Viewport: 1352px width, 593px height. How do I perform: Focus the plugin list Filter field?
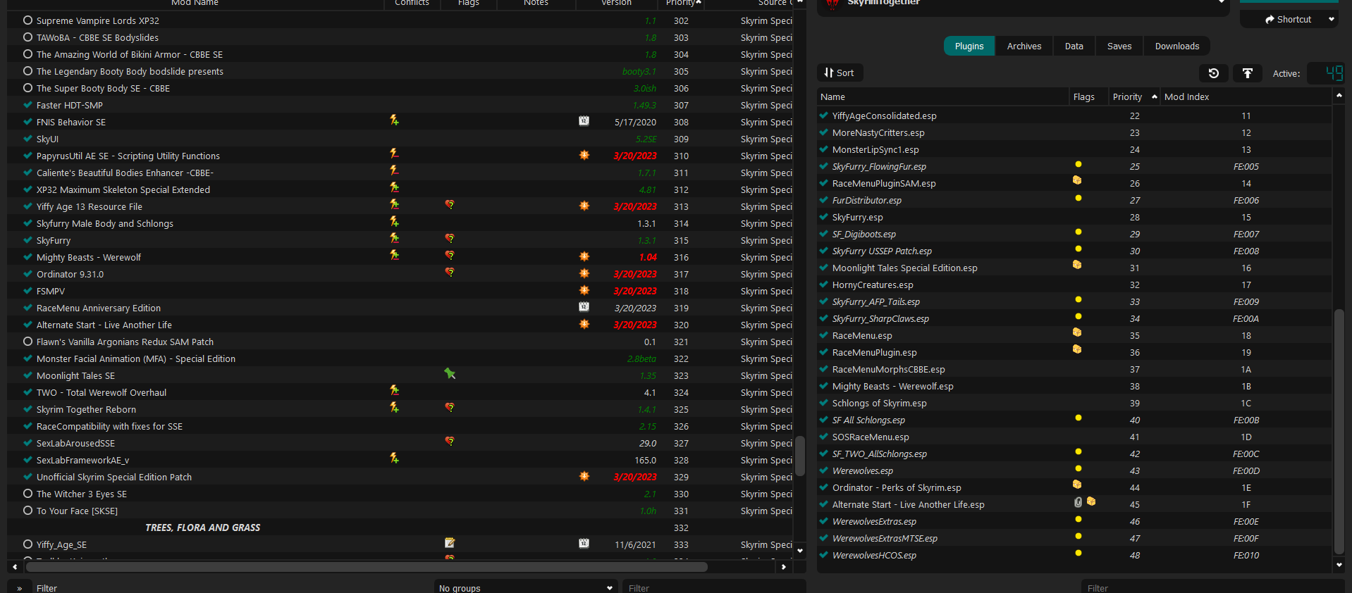coord(1212,588)
